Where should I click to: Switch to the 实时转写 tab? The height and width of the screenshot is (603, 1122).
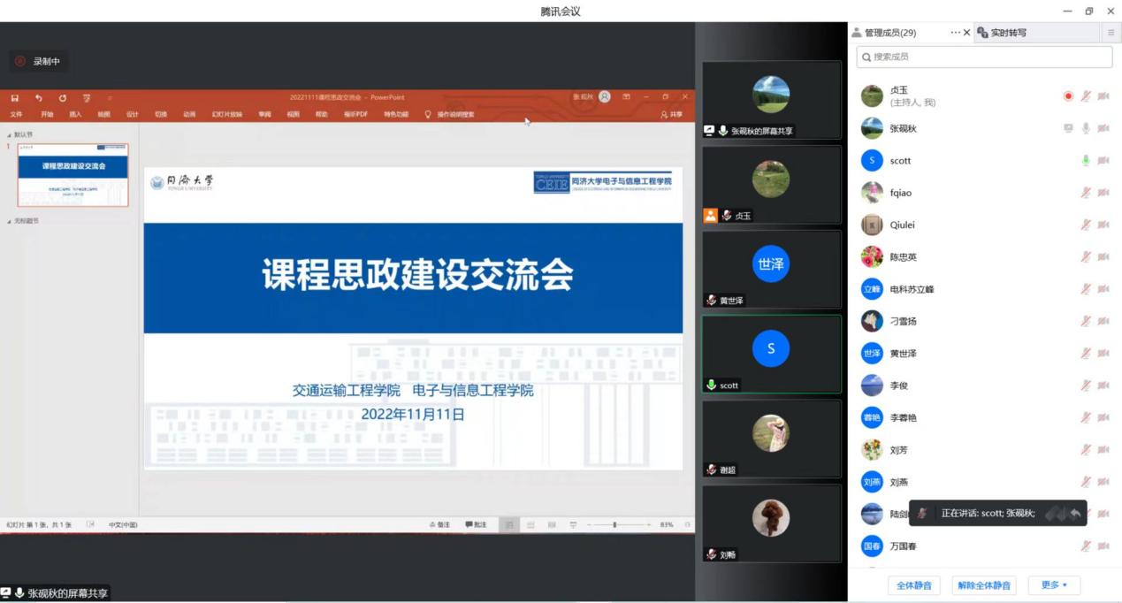[1007, 33]
